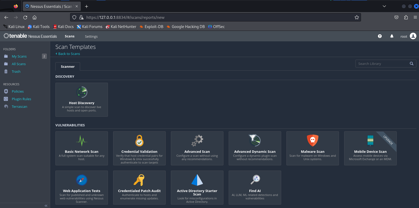Go back with the browser arrow
The image size is (419, 208).
(x=6, y=17)
